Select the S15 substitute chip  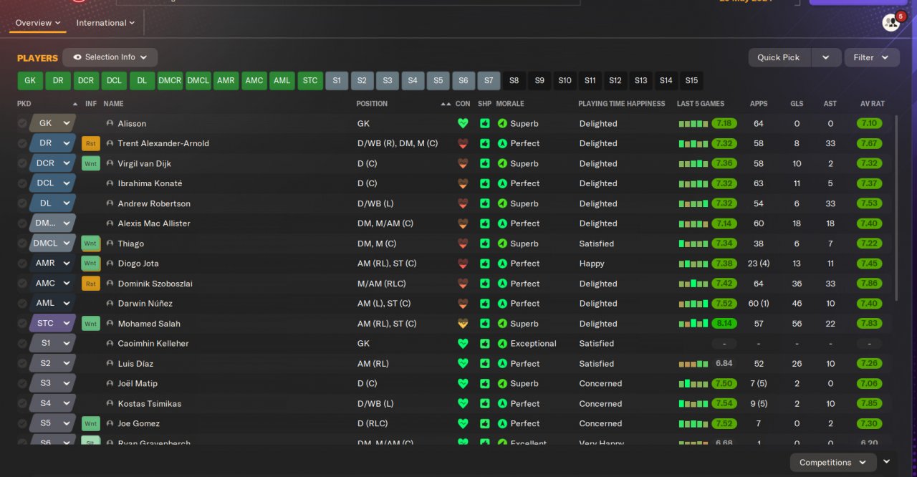point(691,81)
